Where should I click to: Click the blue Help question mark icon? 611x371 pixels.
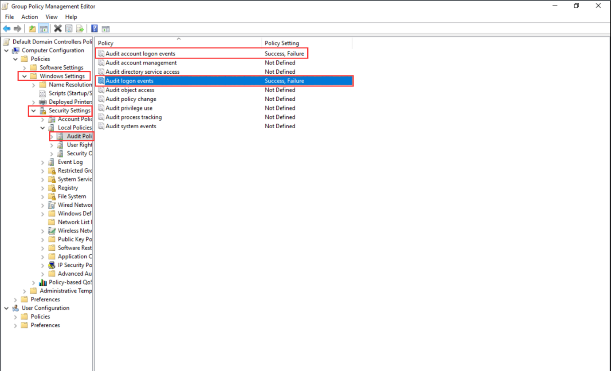coord(94,29)
